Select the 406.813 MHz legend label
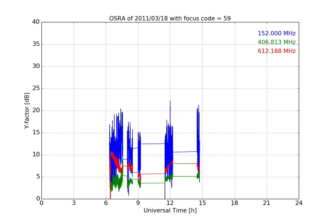The width and height of the screenshot is (332, 221). click(x=277, y=42)
